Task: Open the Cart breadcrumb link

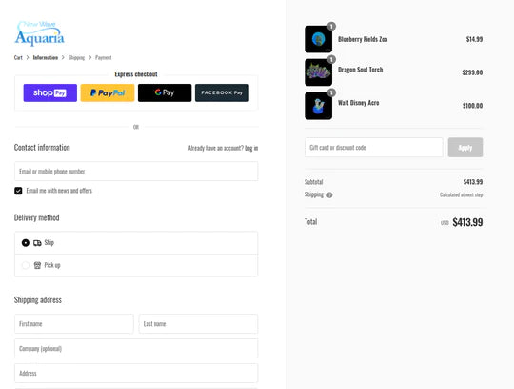Action: tap(18, 58)
